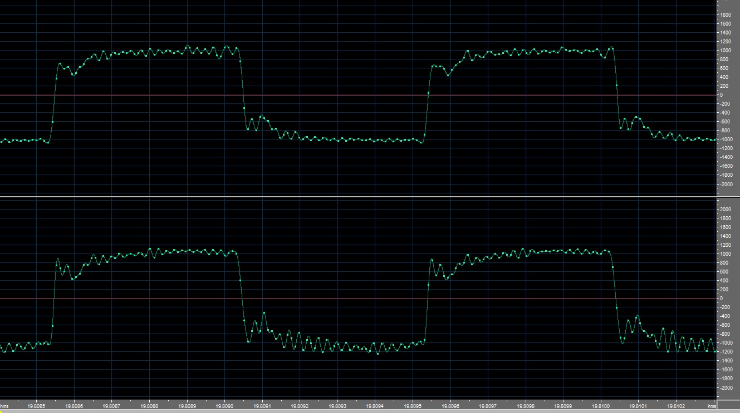Set the cursor at ruler mark 19.8102

click(676, 406)
